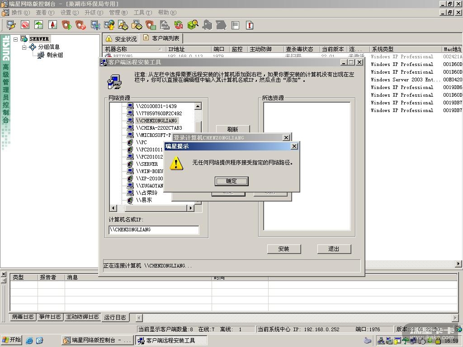Click the red stop sign toolbar icon
This screenshot has height=347, width=463.
(x=25, y=25)
